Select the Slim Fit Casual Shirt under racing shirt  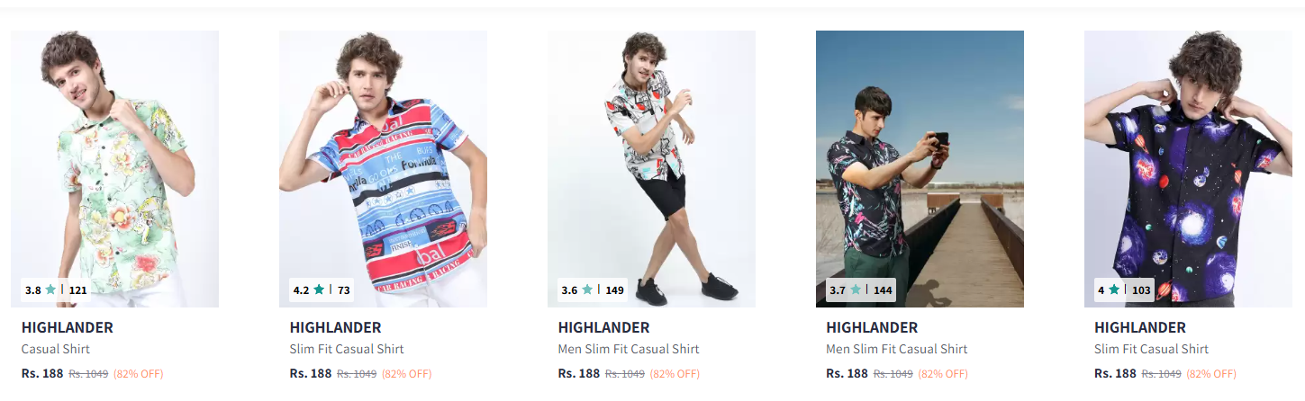click(x=347, y=349)
